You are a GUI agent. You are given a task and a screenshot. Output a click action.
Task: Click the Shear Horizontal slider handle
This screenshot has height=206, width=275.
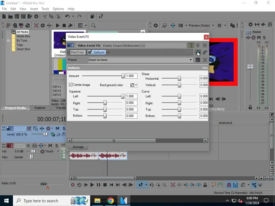179,78
